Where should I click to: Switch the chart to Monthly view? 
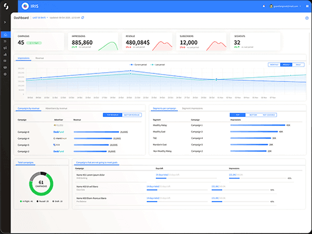274,65
